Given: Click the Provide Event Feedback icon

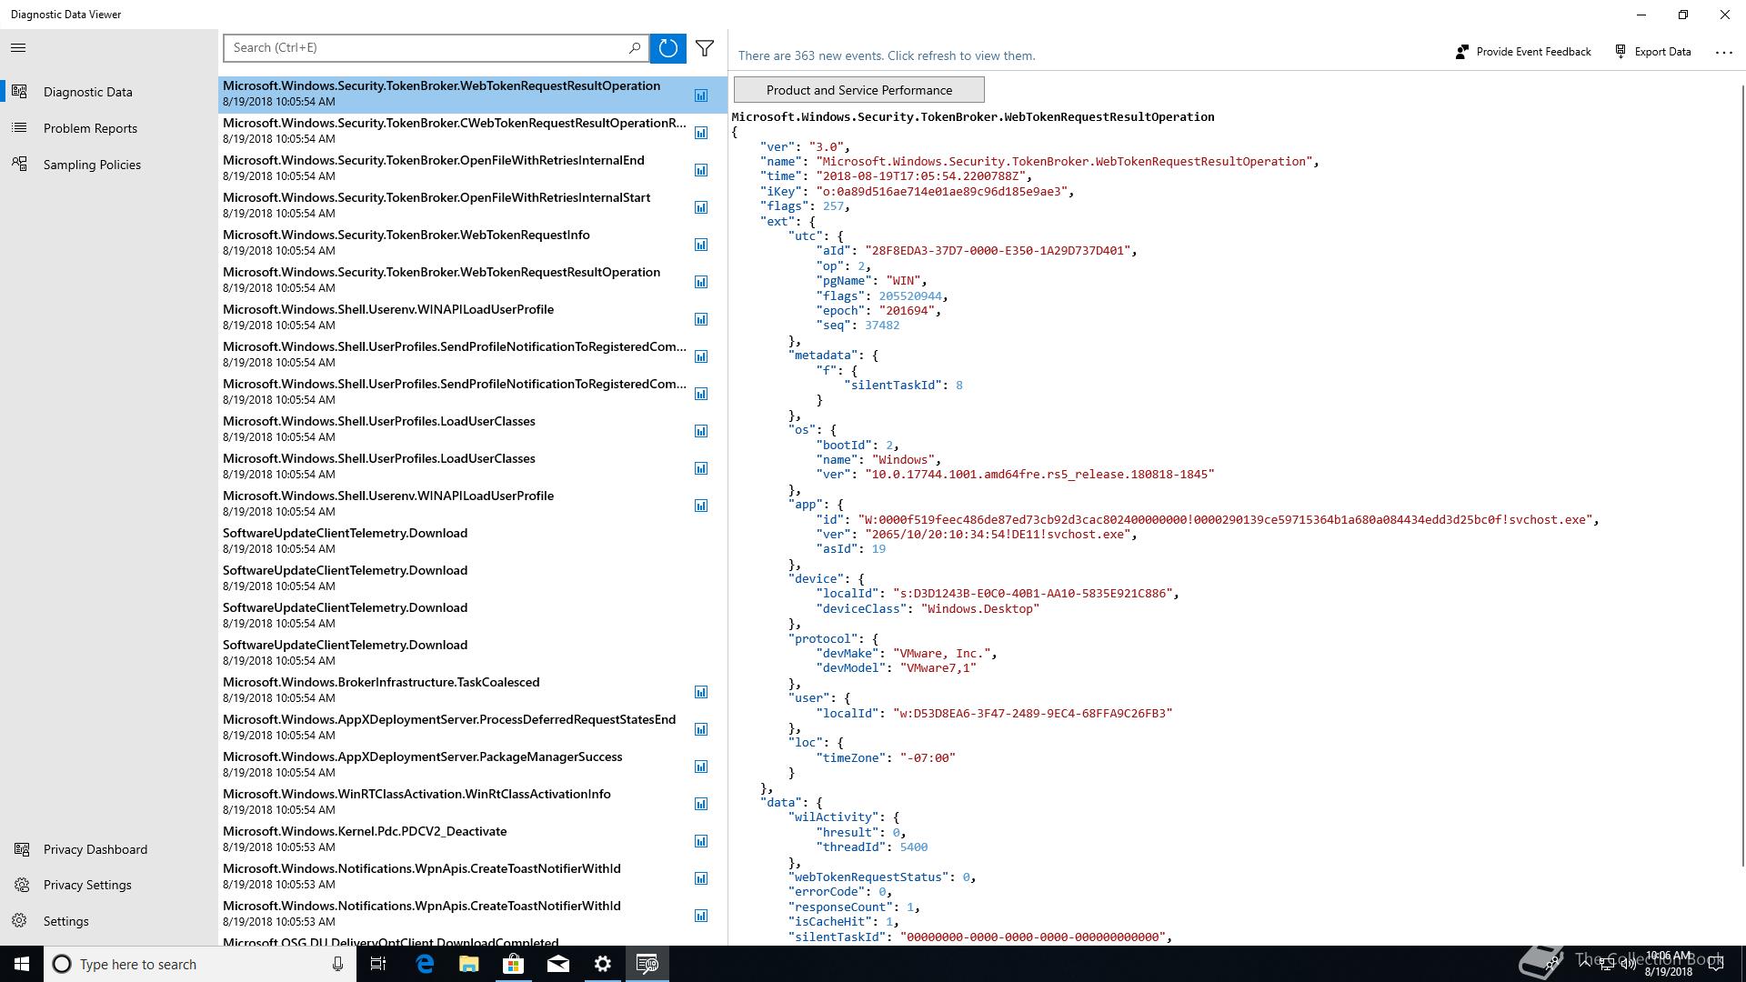Looking at the screenshot, I should tap(1461, 52).
